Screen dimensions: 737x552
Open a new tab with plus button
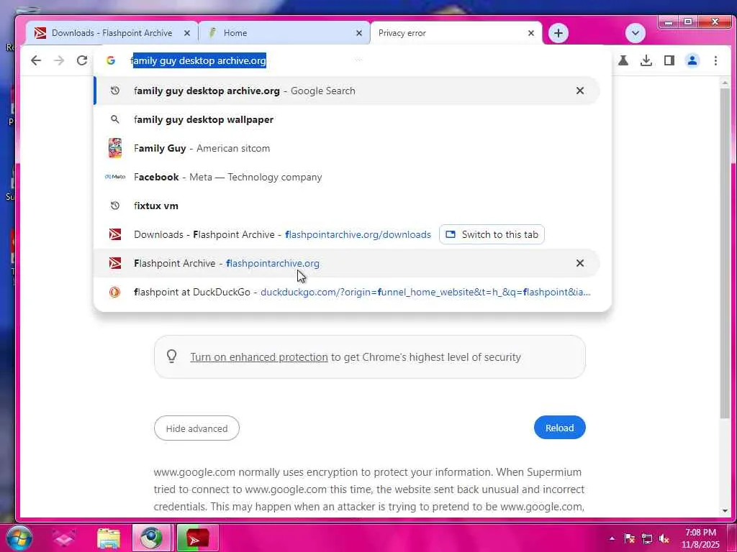click(x=559, y=33)
